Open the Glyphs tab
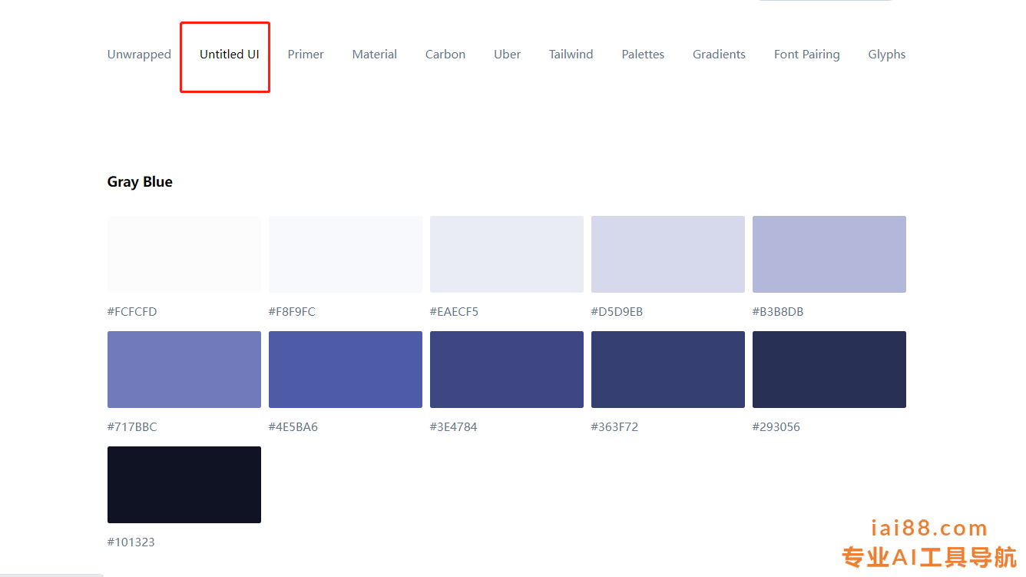 tap(887, 55)
